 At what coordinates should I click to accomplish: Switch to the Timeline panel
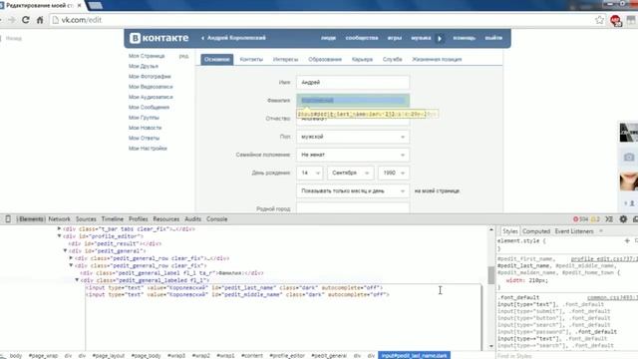113,219
